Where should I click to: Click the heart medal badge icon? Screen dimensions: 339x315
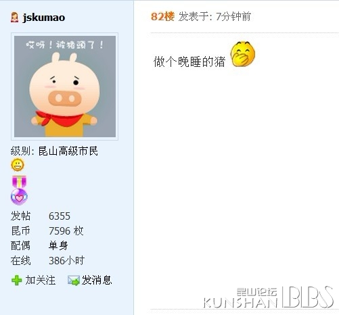click(19, 197)
